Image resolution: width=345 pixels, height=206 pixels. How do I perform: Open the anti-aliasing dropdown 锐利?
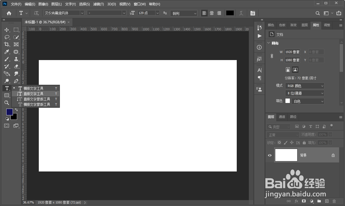[184, 13]
